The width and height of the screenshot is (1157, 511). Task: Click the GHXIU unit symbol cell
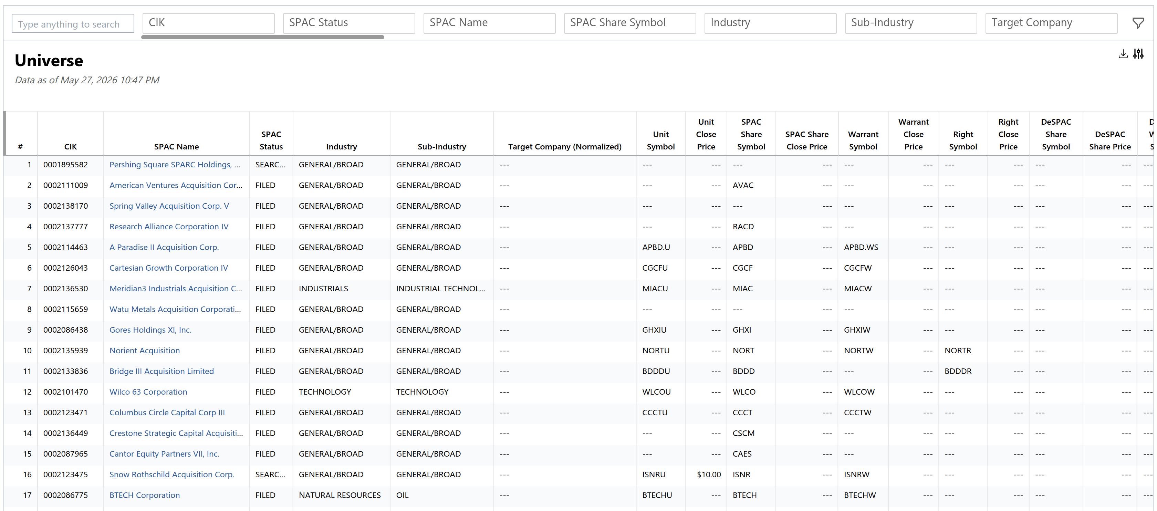[654, 330]
